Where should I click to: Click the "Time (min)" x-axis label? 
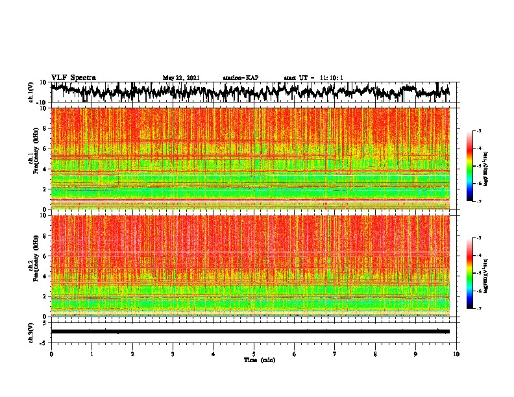(x=260, y=360)
